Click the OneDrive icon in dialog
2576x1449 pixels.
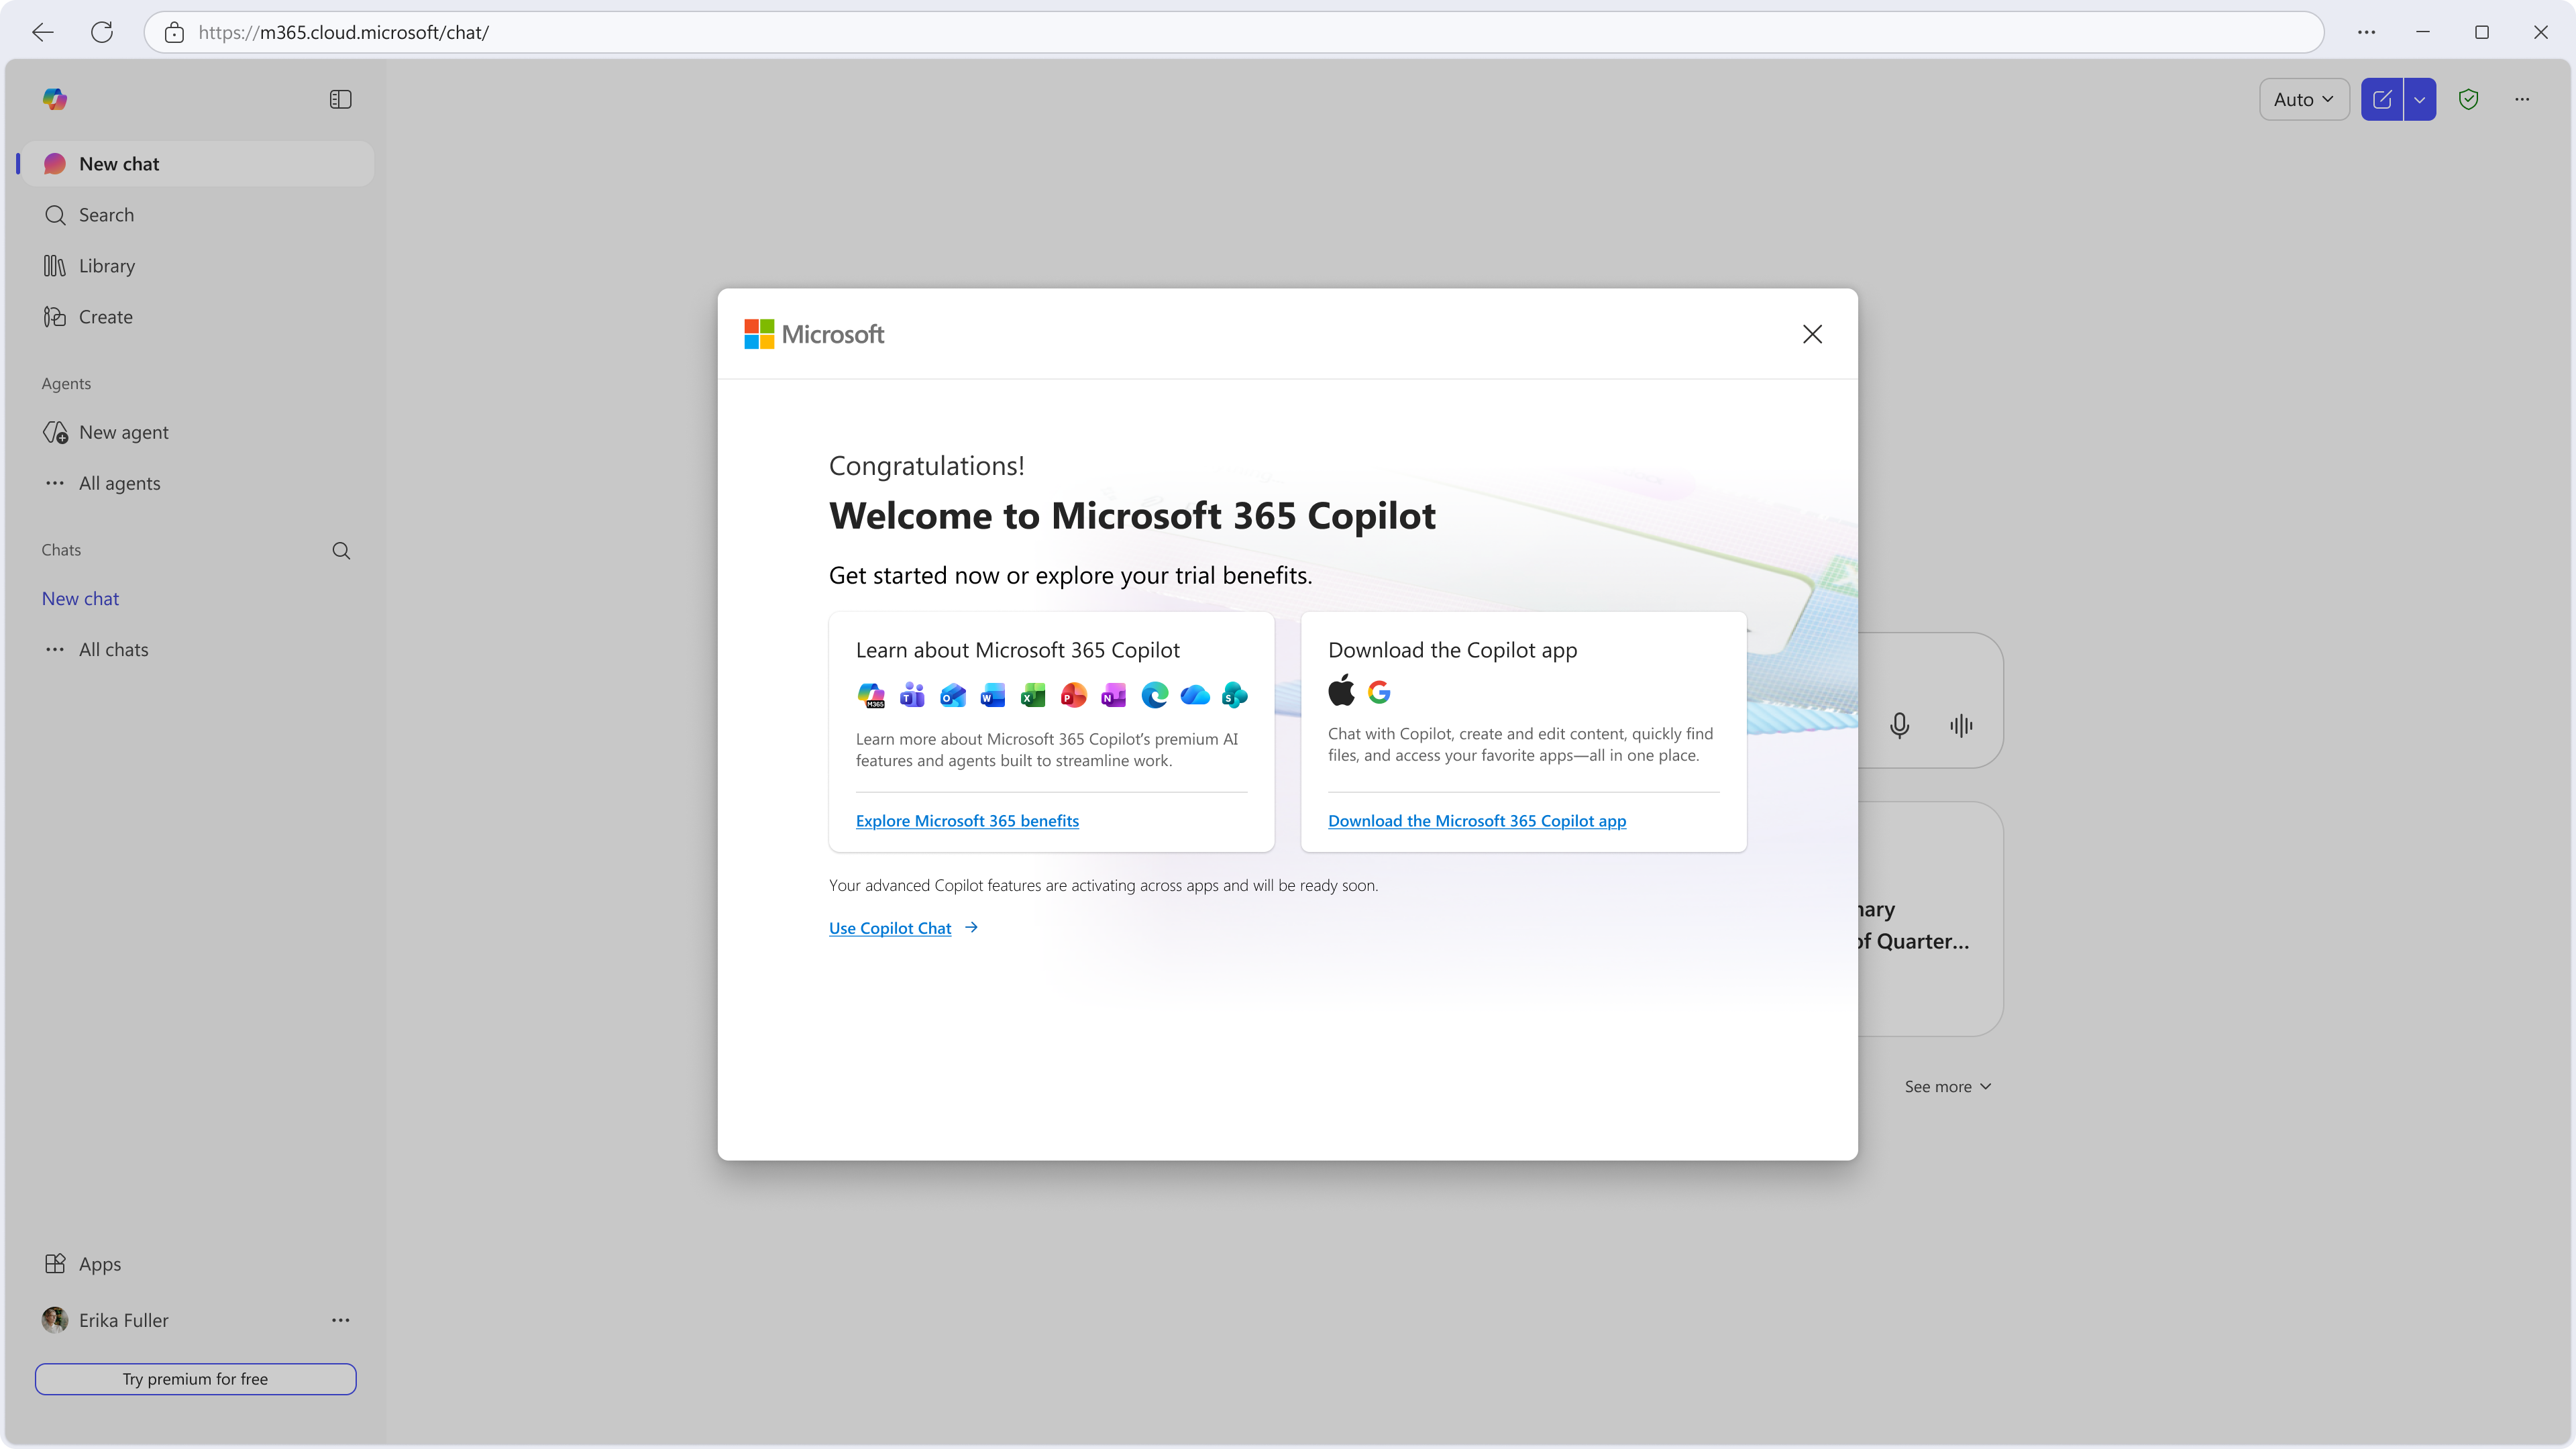(x=1195, y=695)
